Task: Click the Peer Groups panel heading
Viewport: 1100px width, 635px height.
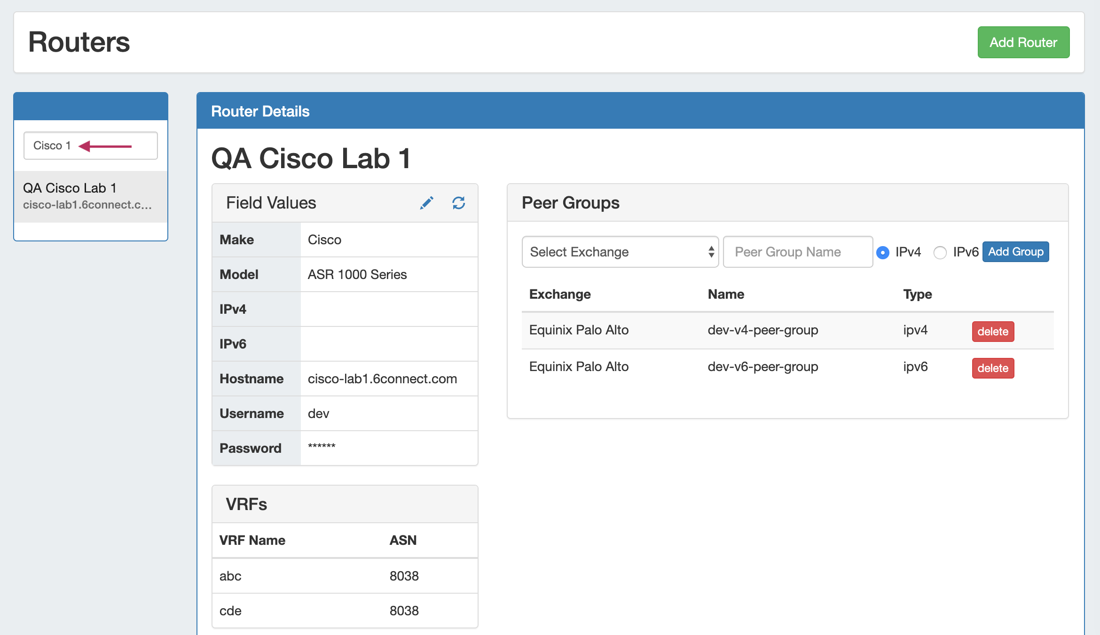Action: click(570, 203)
